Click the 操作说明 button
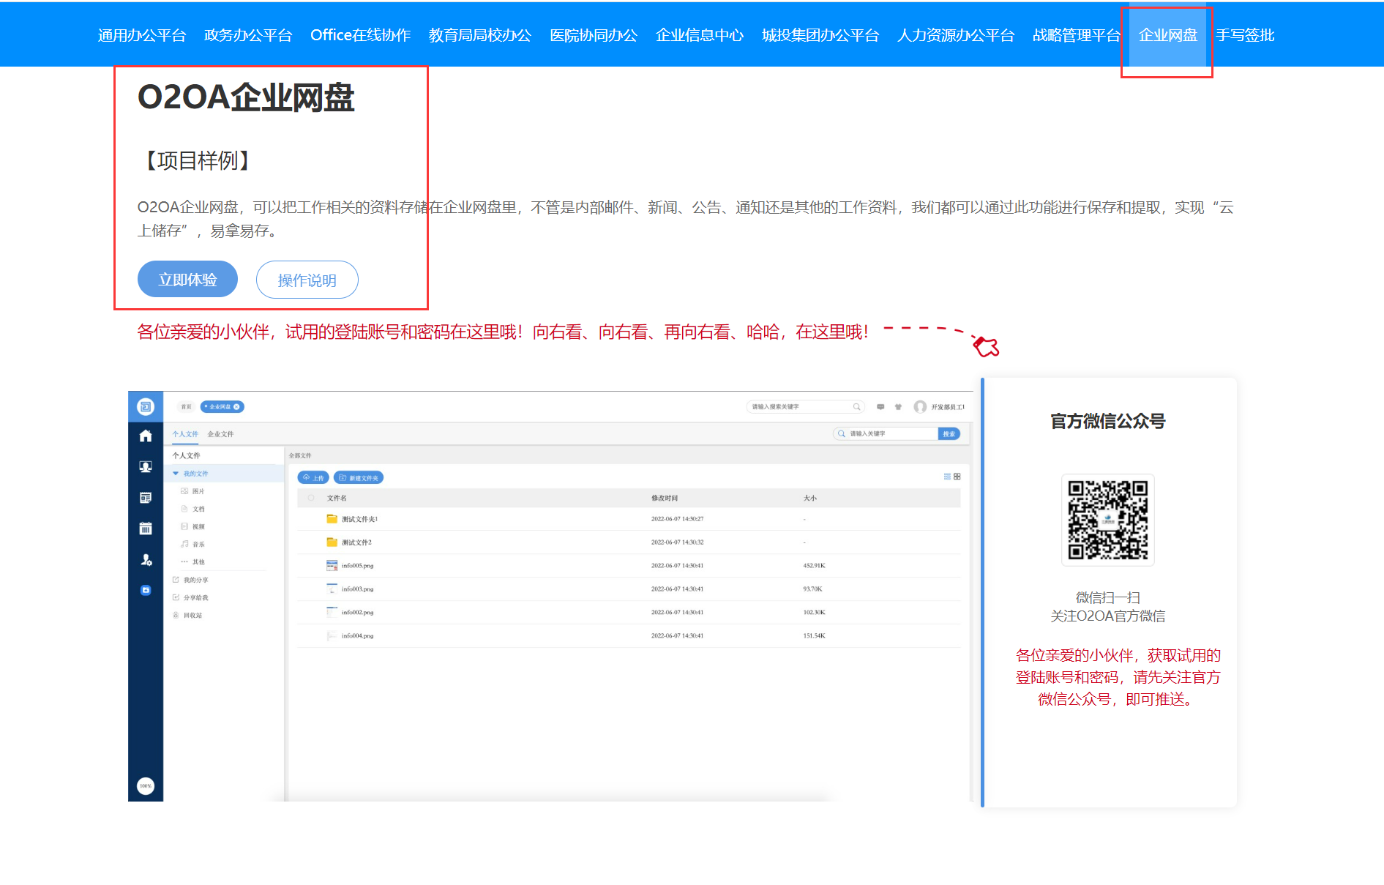 click(307, 280)
